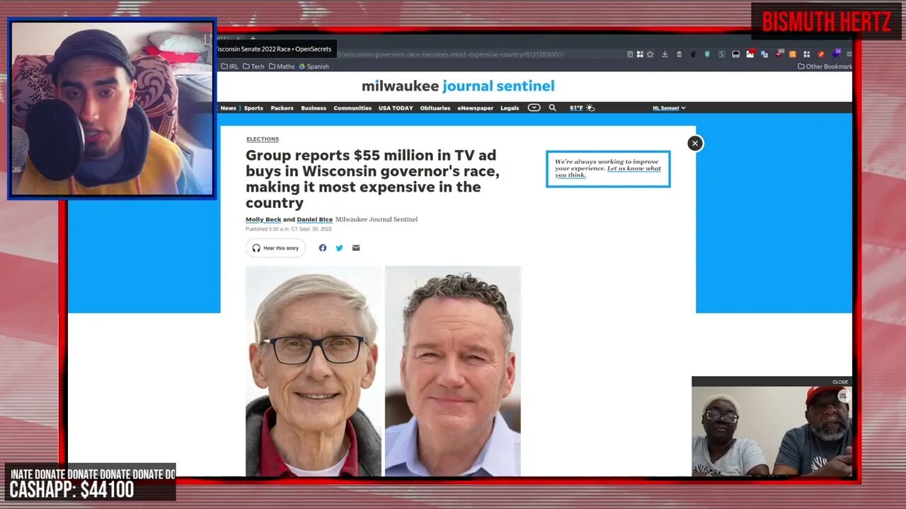Screen dimensions: 906x509
Task: Click the article headline text
Action: click(x=372, y=179)
